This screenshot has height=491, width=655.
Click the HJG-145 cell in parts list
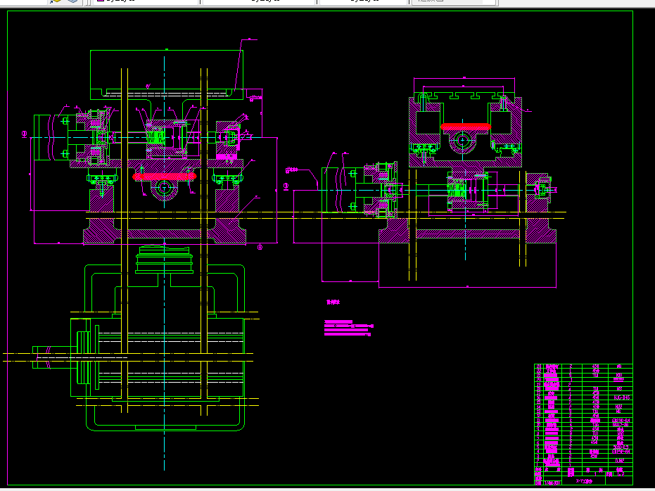622,398
